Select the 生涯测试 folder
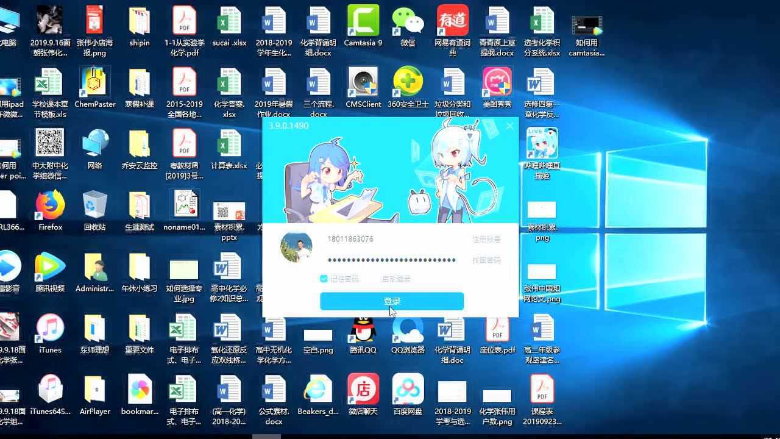780x439 pixels. tap(140, 211)
